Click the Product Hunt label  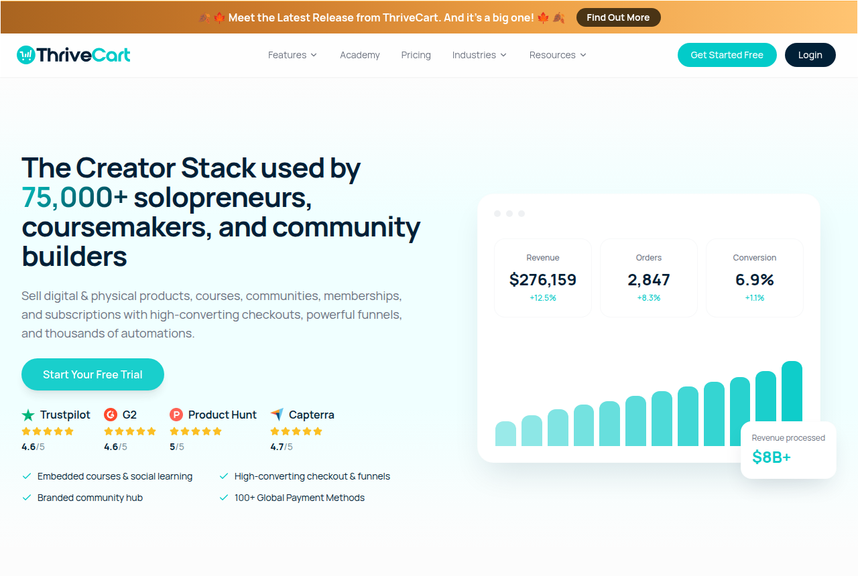point(223,415)
